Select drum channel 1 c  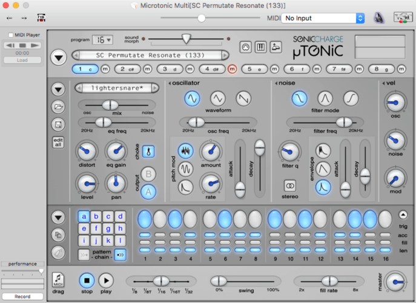(85, 69)
